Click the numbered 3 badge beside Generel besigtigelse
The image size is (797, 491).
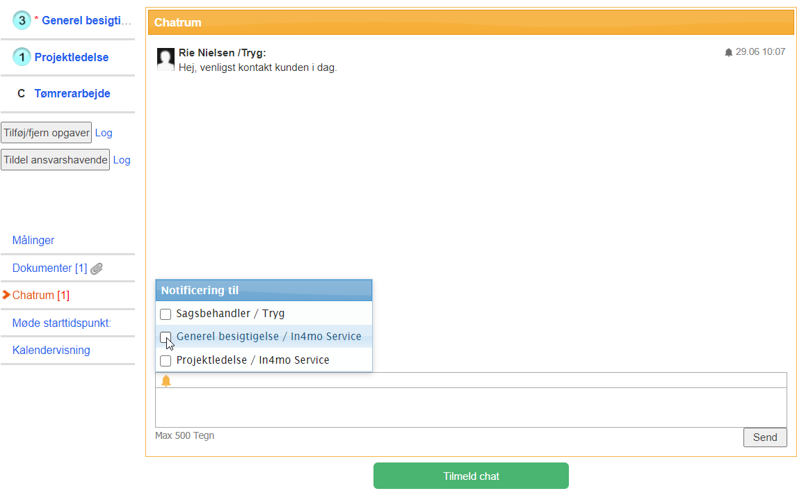tap(22, 21)
